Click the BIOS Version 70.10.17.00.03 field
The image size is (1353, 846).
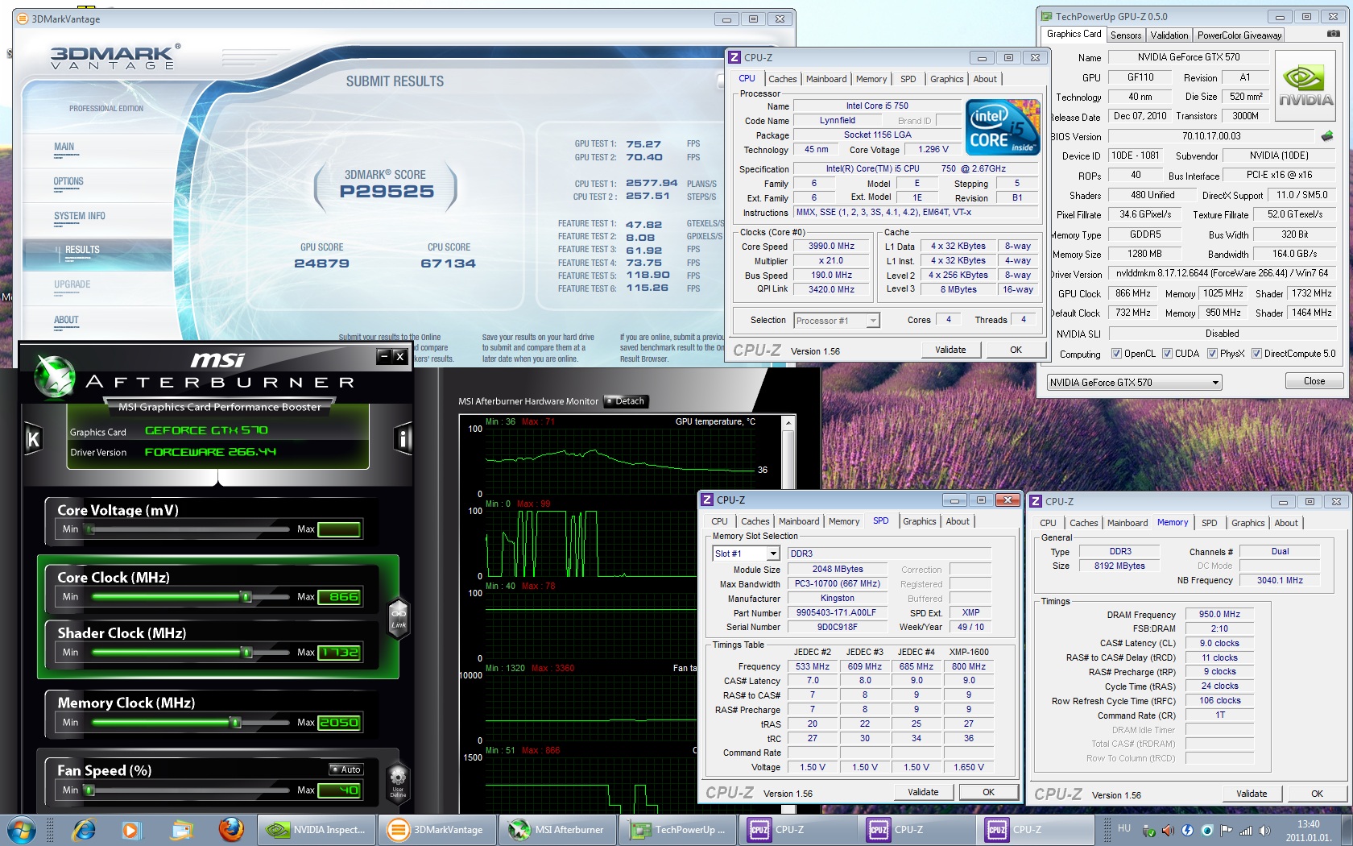pyautogui.click(x=1211, y=136)
